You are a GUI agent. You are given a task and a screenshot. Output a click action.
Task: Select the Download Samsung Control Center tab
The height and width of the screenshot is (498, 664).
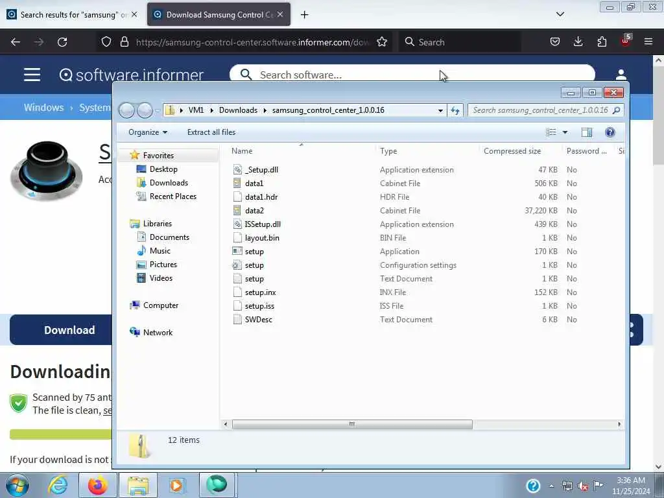point(219,14)
